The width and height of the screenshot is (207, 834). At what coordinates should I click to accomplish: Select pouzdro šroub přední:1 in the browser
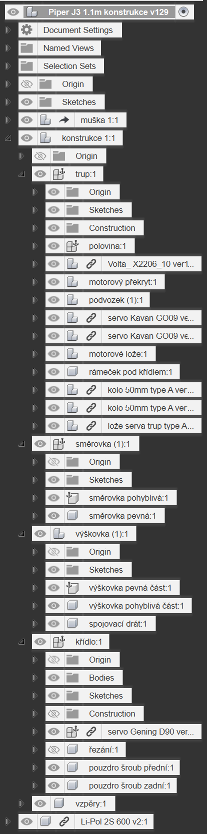(131, 768)
